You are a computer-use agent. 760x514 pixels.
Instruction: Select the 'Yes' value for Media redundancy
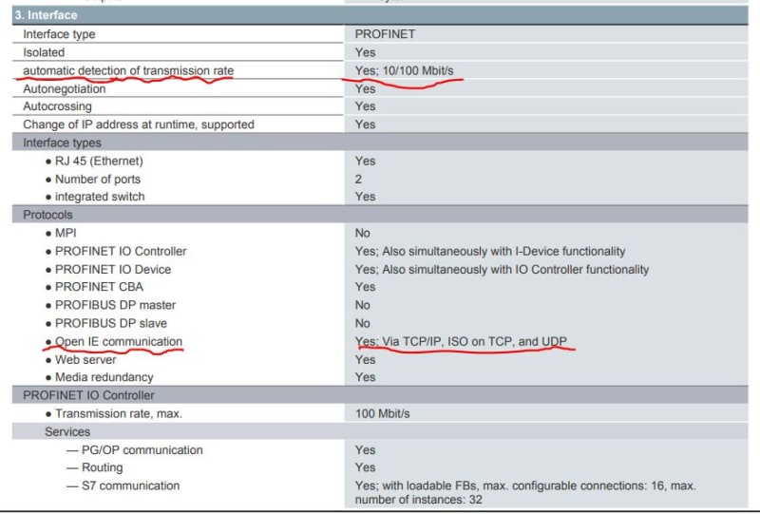point(365,377)
